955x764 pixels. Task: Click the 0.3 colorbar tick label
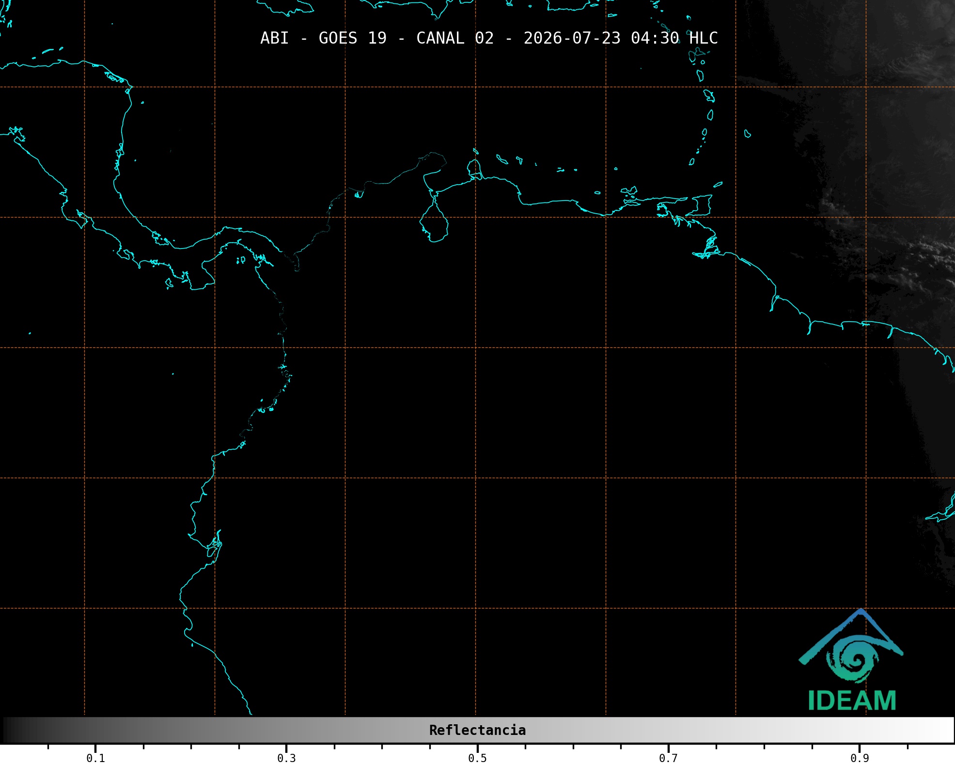(x=286, y=758)
